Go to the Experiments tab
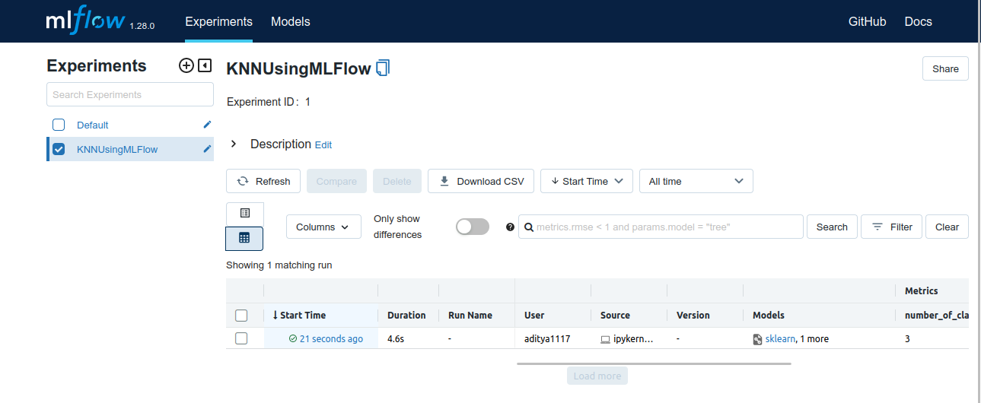The image size is (981, 403). (x=218, y=22)
